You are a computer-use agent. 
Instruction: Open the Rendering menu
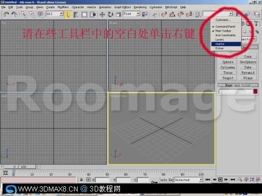click(140, 7)
